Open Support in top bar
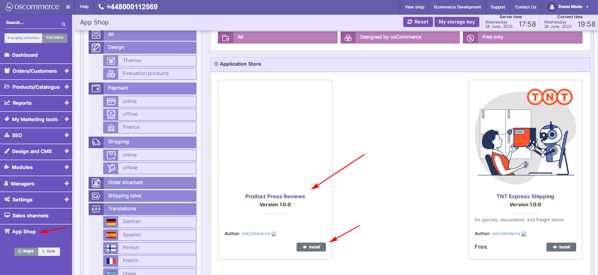 498,7
